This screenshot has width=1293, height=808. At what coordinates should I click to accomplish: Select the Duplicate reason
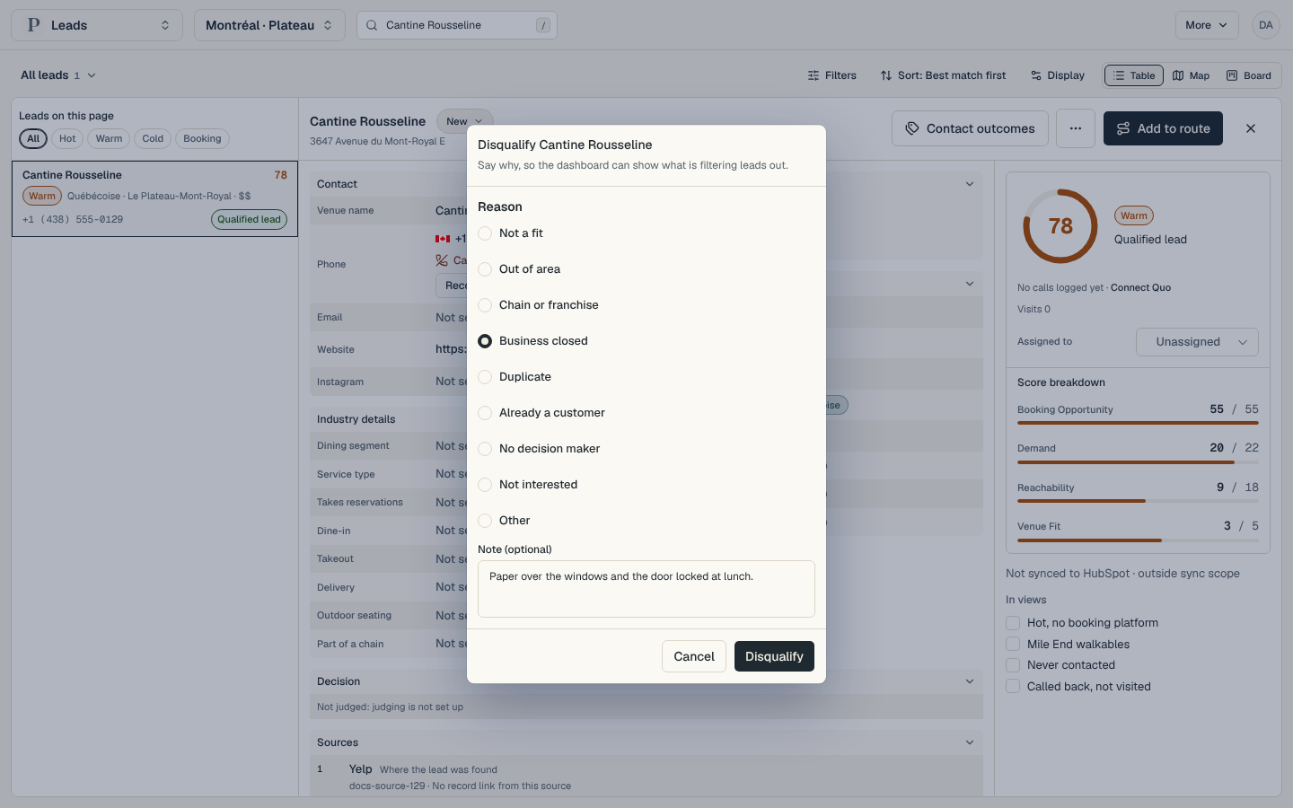click(485, 377)
